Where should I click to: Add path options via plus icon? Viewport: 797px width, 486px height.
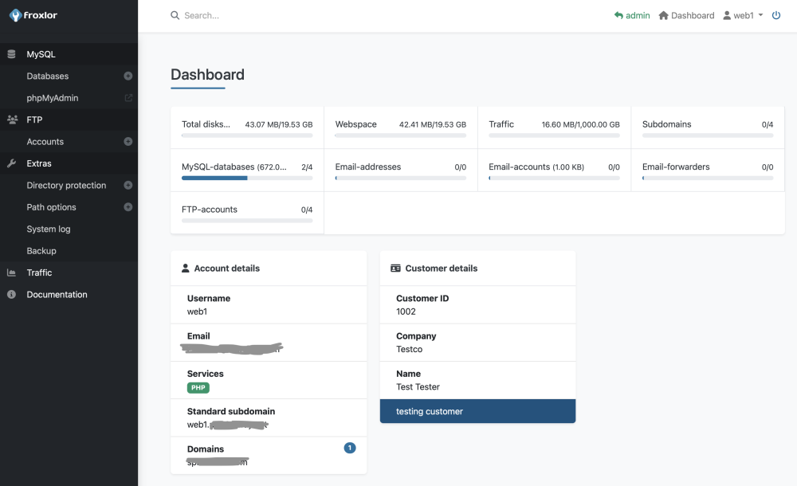point(128,207)
